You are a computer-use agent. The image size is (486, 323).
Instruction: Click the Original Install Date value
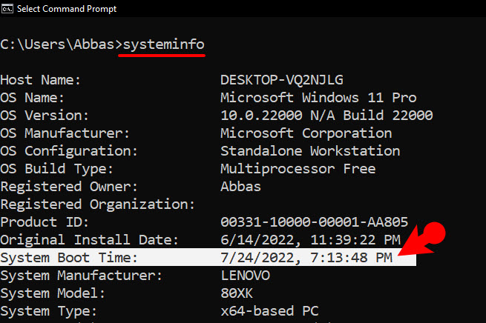pos(311,240)
